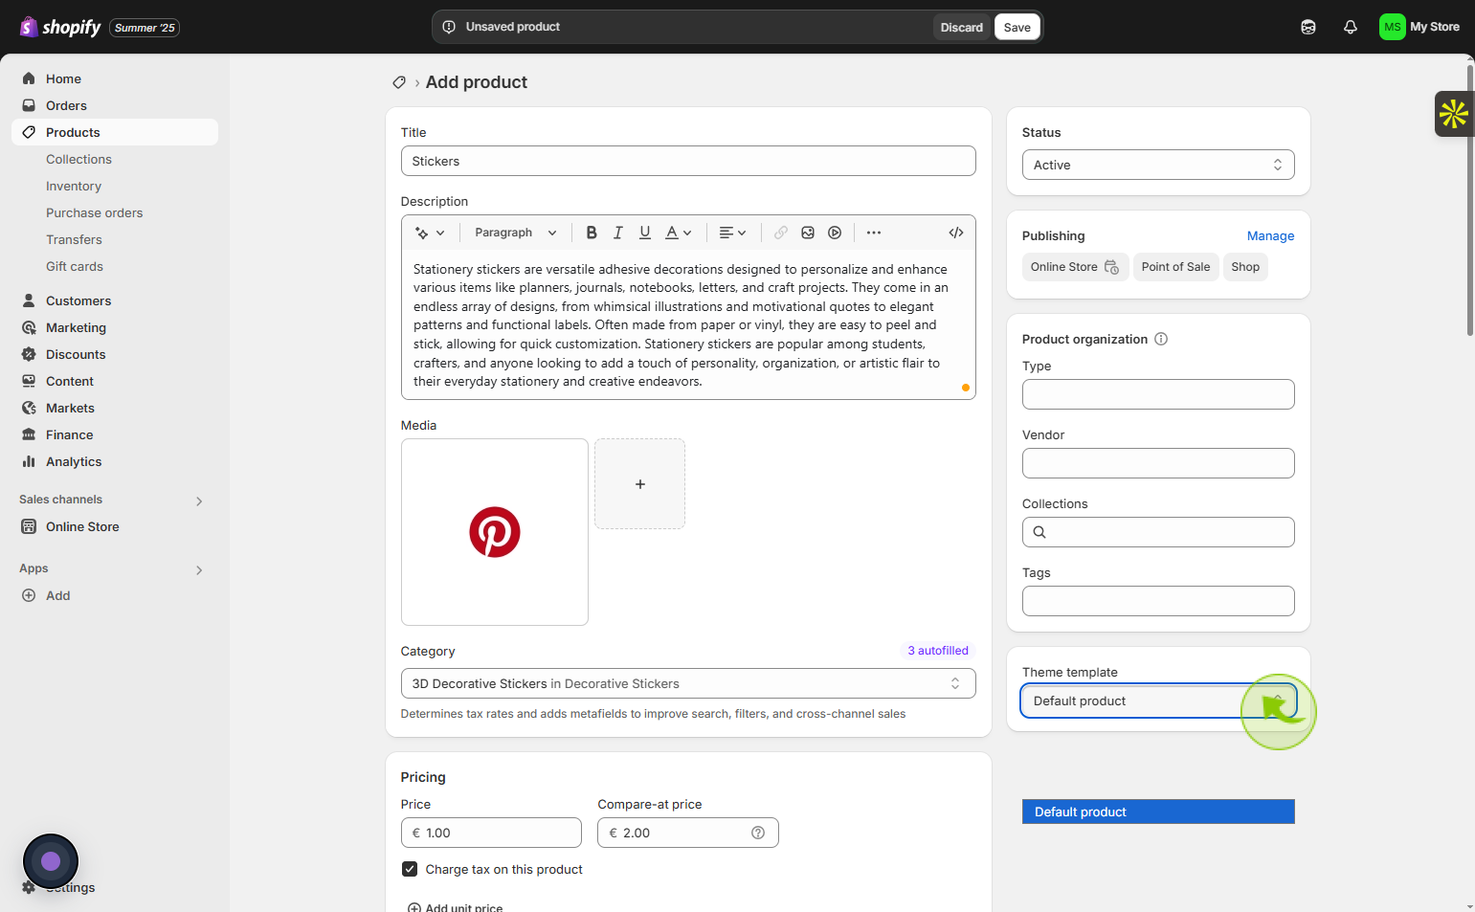1475x912 pixels.
Task: Click the Markets globe icon
Action: point(29,408)
